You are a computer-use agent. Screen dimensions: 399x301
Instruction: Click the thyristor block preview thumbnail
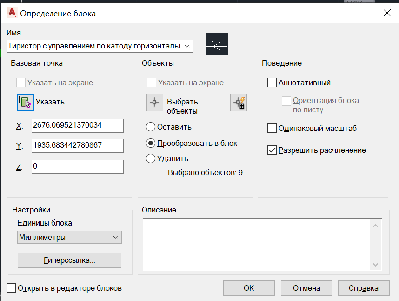pos(217,44)
